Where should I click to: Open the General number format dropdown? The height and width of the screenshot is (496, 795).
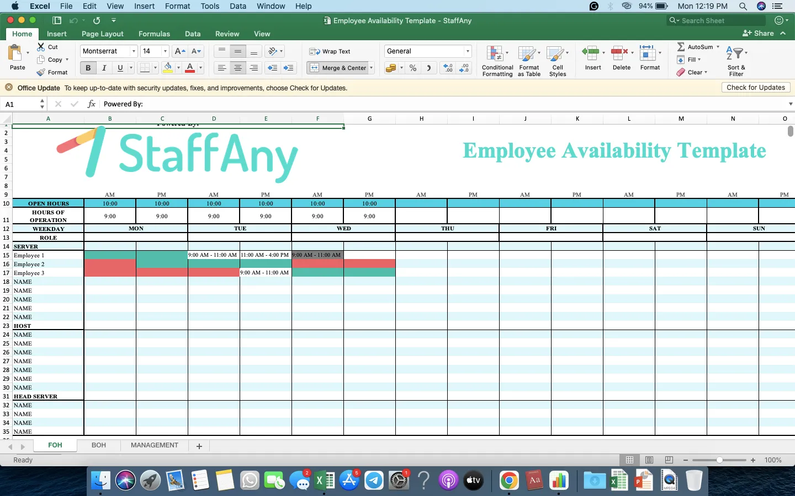tap(468, 51)
